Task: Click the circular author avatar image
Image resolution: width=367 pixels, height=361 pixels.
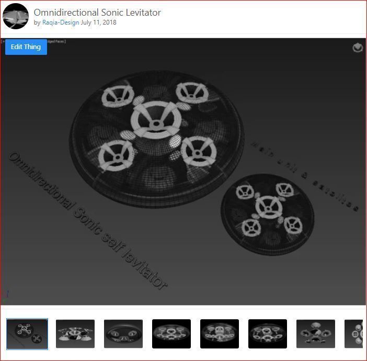Action: [x=16, y=16]
